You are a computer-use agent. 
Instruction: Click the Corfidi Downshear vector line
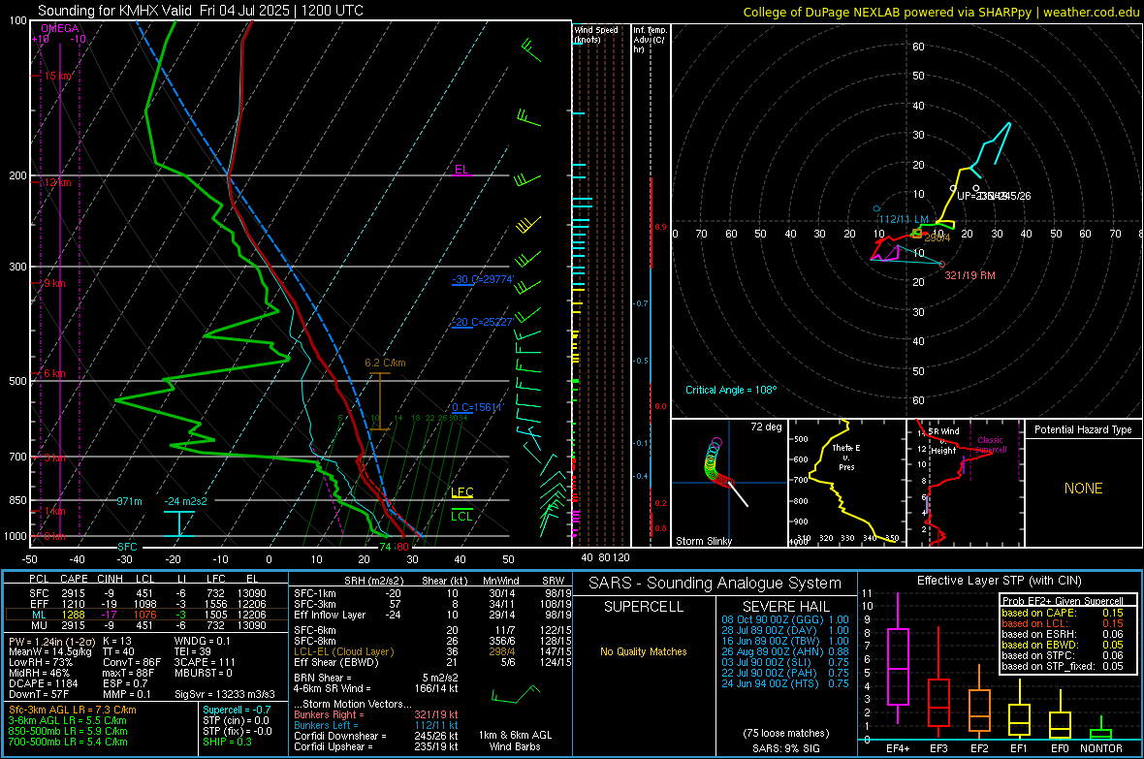[376, 736]
